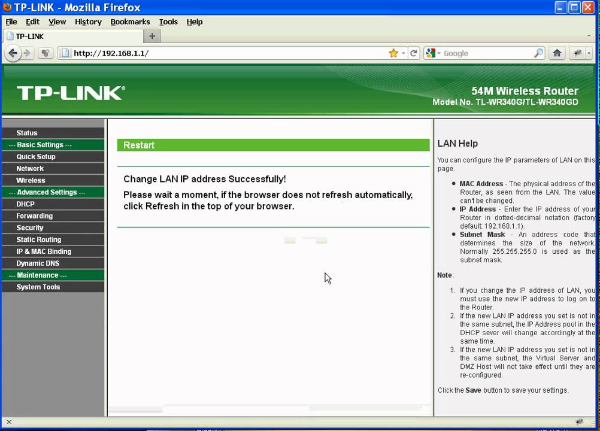Click the model number TL-WR340G text
The image size is (600, 431).
[505, 102]
